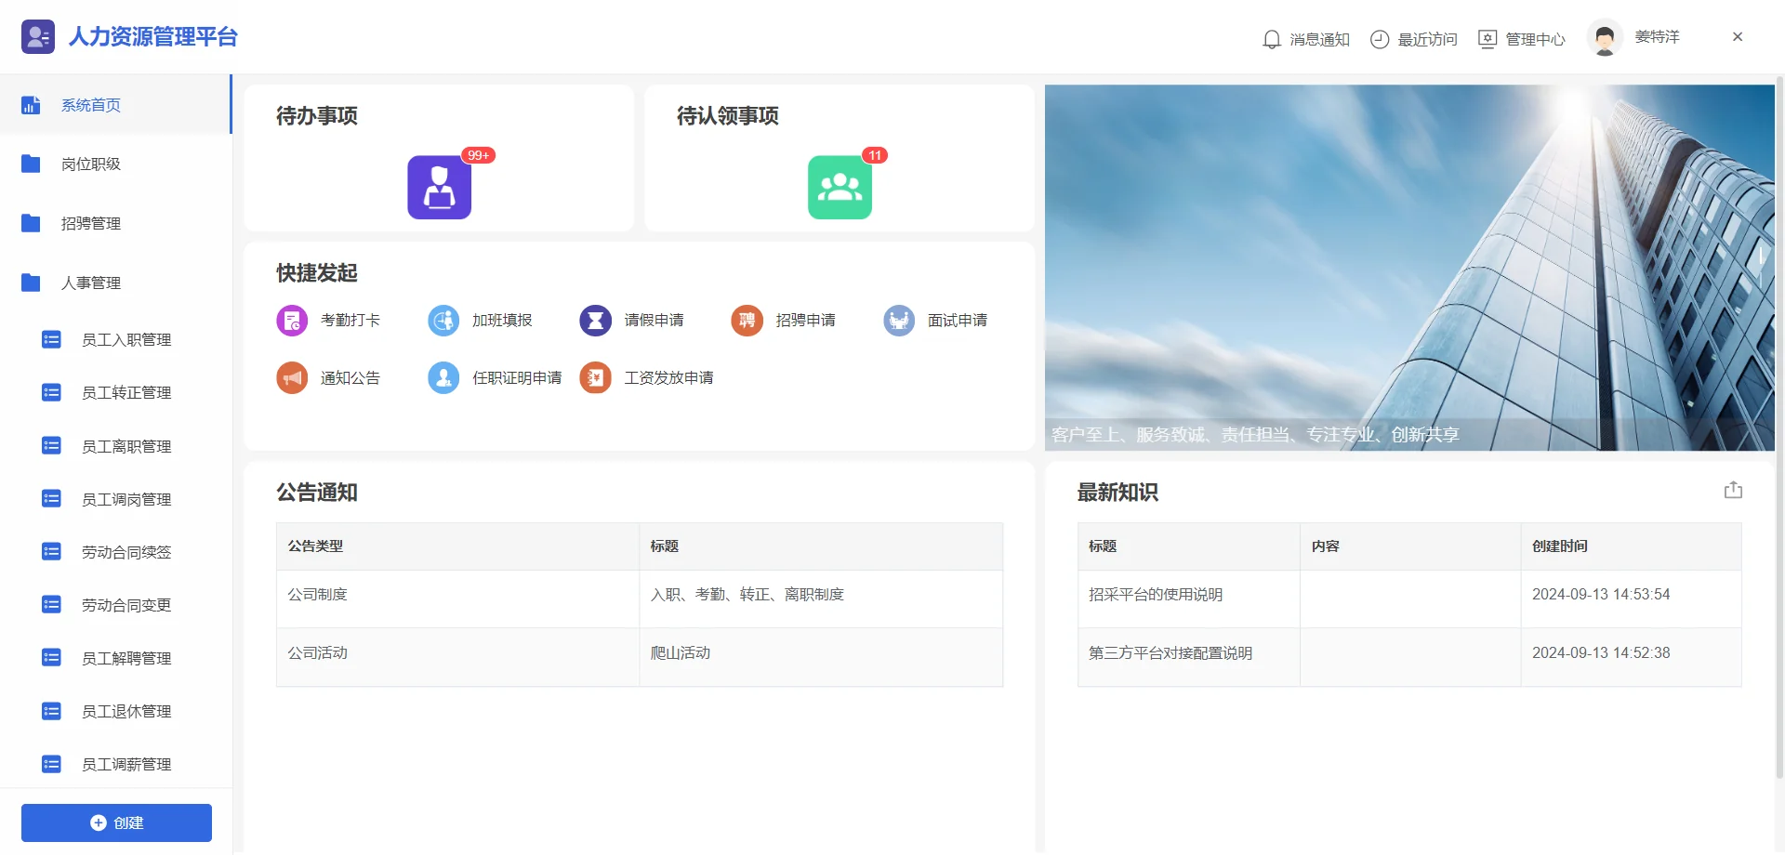
Task: Close the window with the X
Action: click(x=1738, y=37)
